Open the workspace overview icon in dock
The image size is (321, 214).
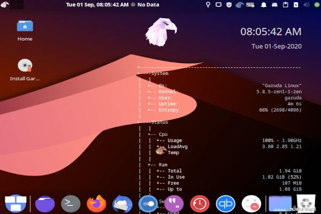[x=16, y=203]
